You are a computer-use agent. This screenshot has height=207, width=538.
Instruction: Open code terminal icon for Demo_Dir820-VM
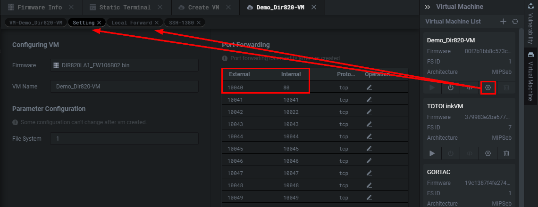(470, 88)
